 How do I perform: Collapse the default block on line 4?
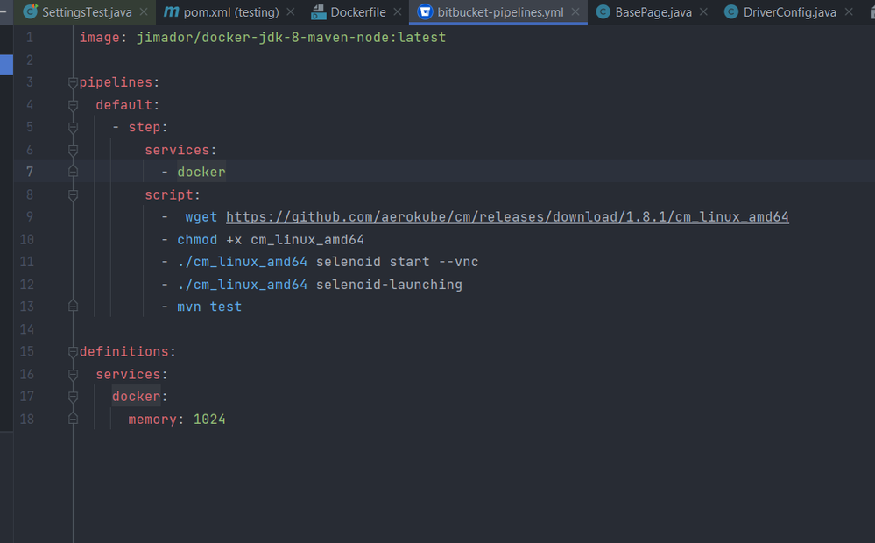[73, 105]
